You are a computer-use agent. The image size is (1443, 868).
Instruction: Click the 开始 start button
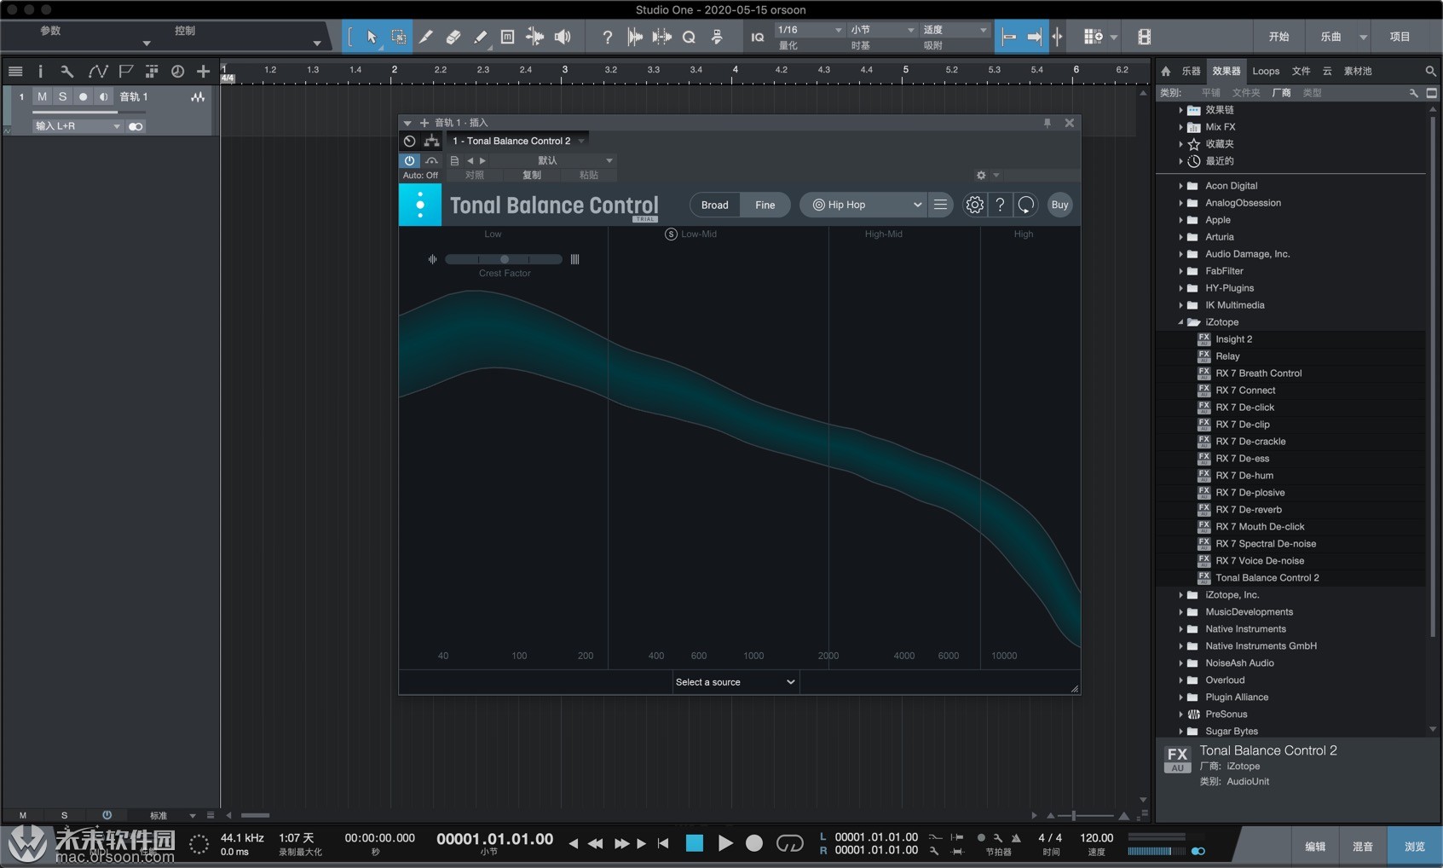coord(1278,37)
